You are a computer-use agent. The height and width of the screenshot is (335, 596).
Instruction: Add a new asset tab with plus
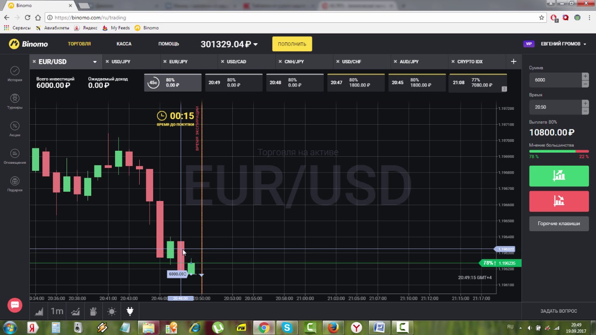coord(514,61)
